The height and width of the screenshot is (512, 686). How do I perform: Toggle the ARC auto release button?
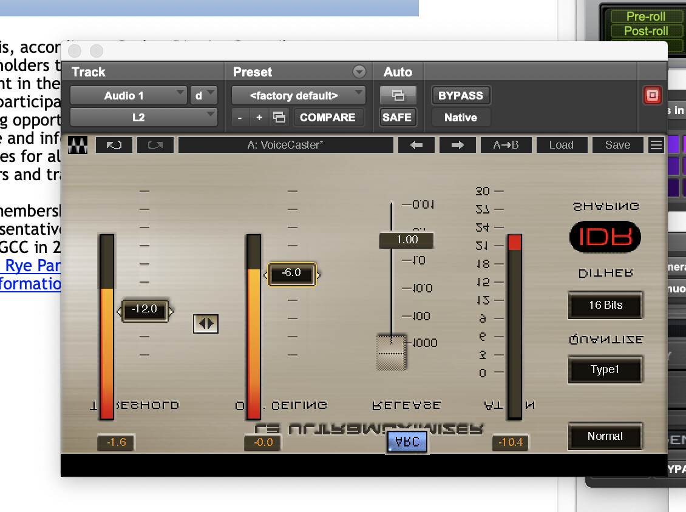point(407,442)
